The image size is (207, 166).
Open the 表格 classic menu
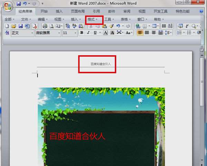[x=126, y=19]
